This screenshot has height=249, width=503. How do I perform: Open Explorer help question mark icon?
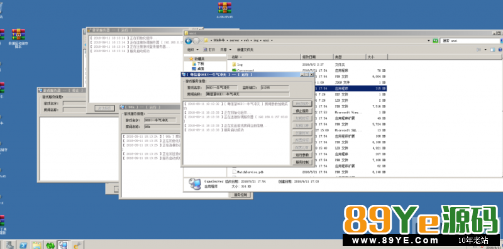click(x=500, y=50)
